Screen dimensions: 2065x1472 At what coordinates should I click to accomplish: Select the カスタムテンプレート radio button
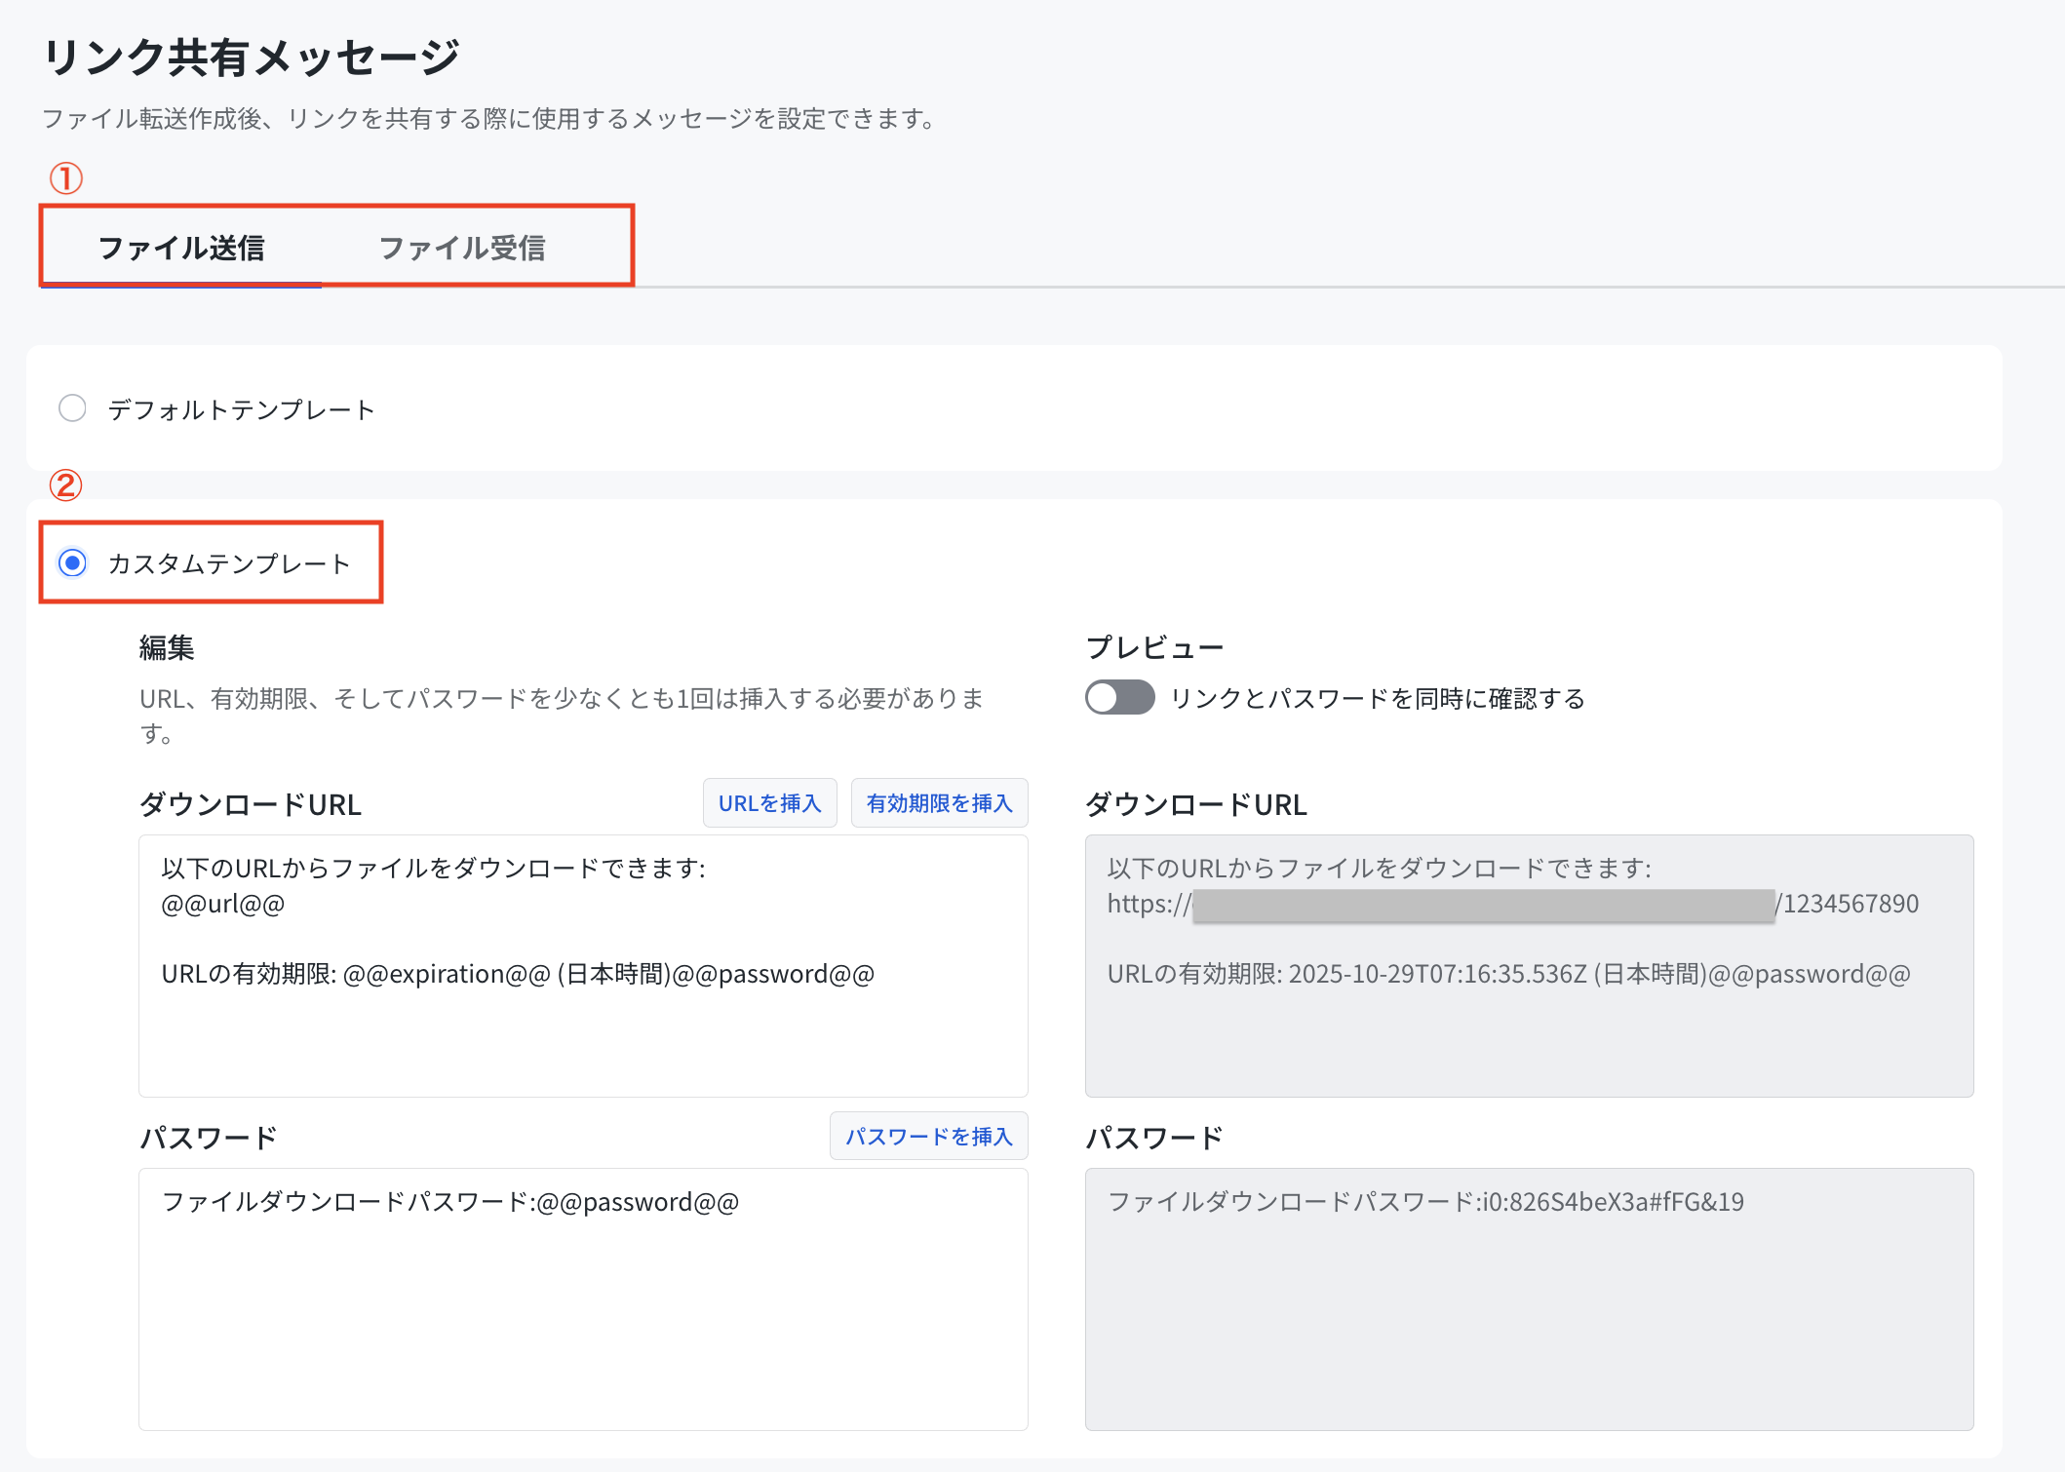point(72,562)
